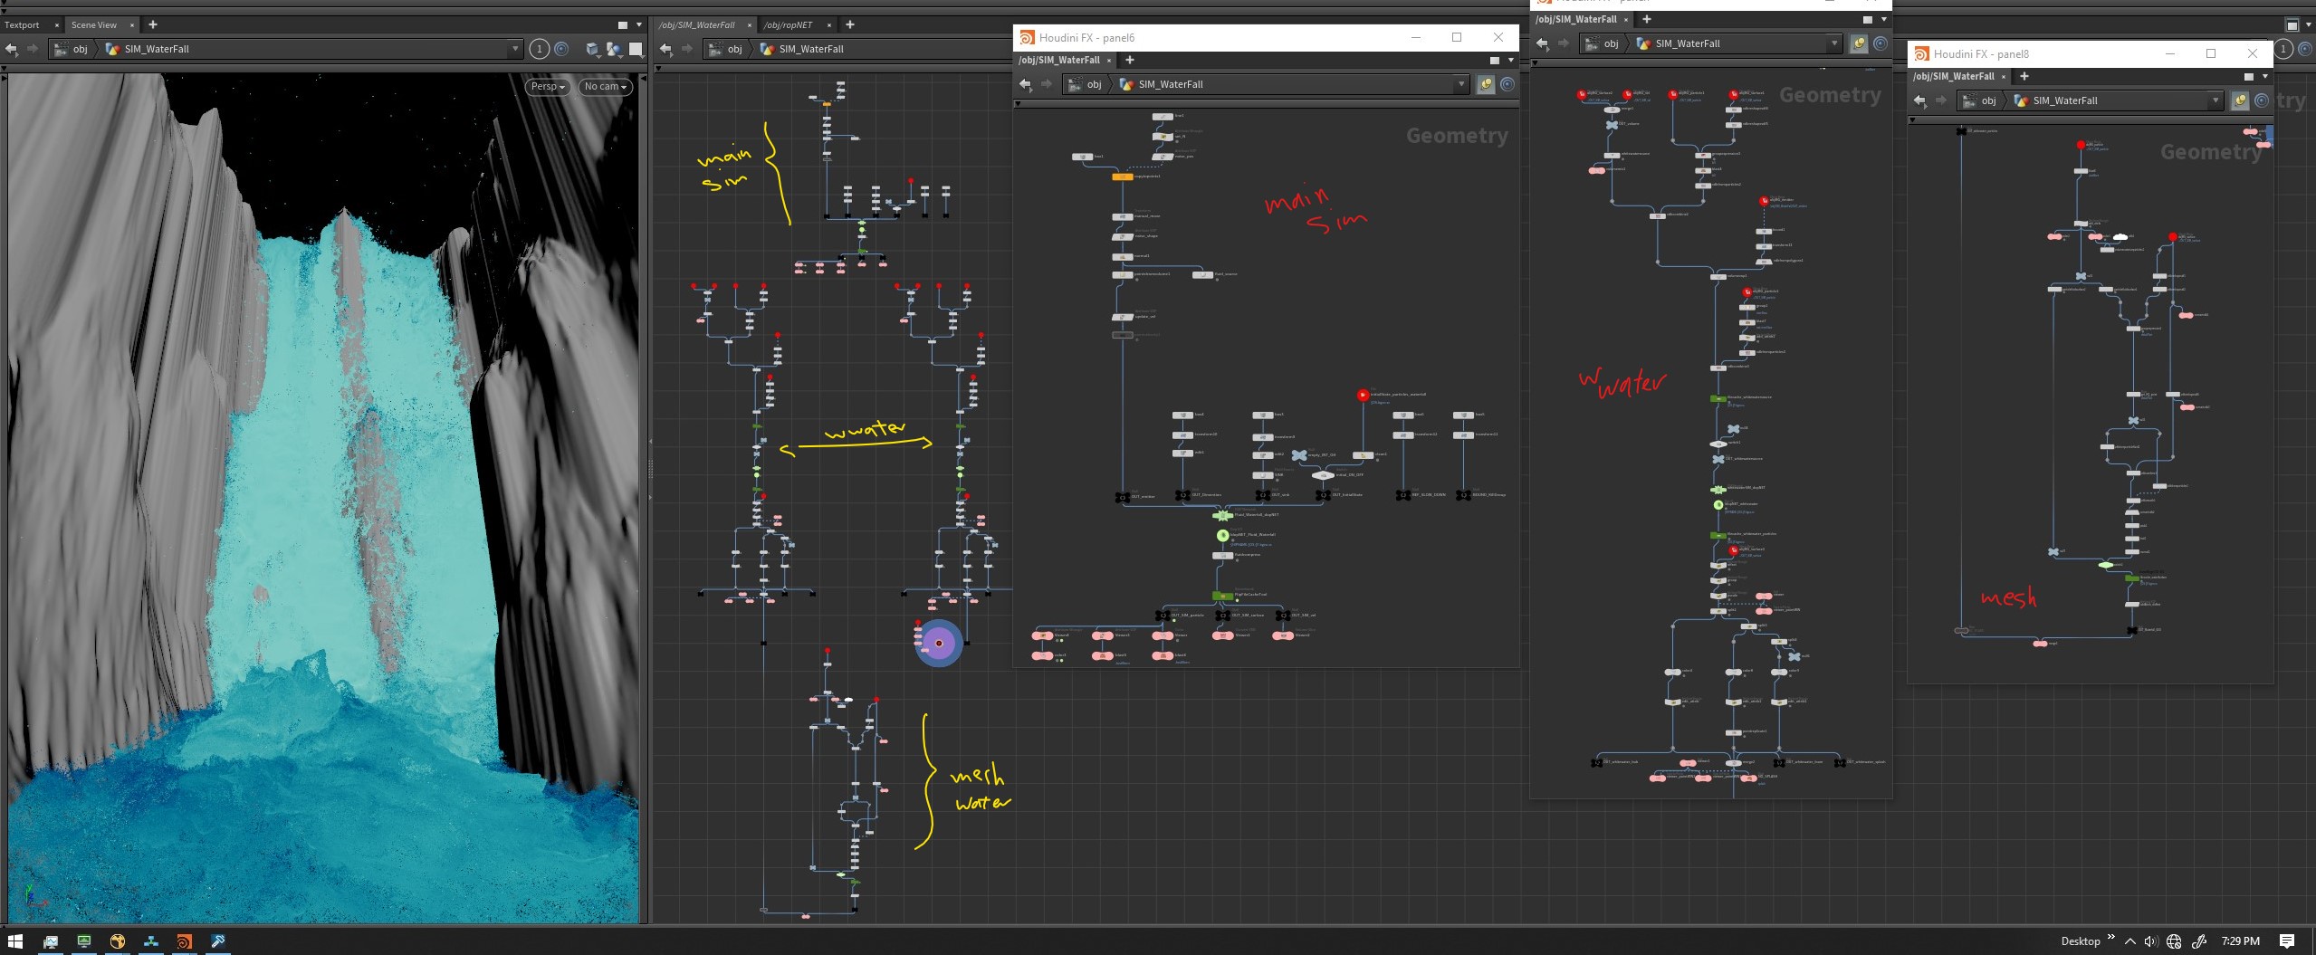Click purple highlighted node in main network
The height and width of the screenshot is (955, 2316).
point(939,643)
